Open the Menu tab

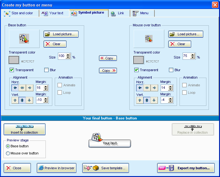(x=142, y=13)
